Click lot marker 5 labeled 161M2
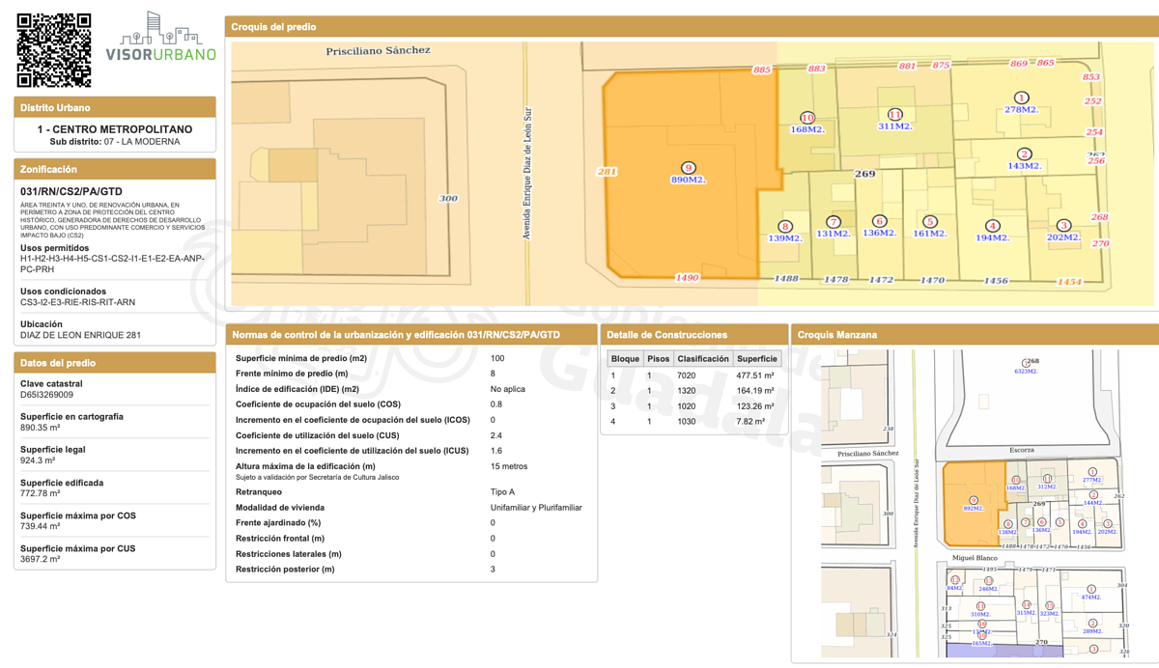Screen dimensions: 1159x668 [x=929, y=222]
